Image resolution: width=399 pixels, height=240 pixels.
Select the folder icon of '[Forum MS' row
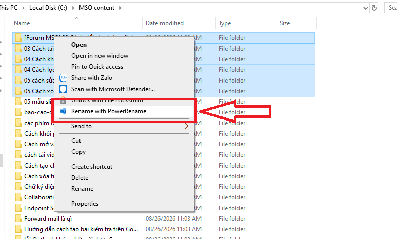[x=18, y=37]
